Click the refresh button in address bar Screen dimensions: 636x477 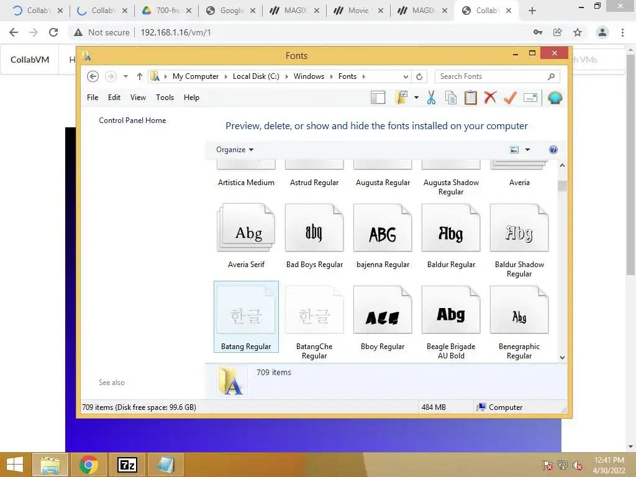pos(419,76)
